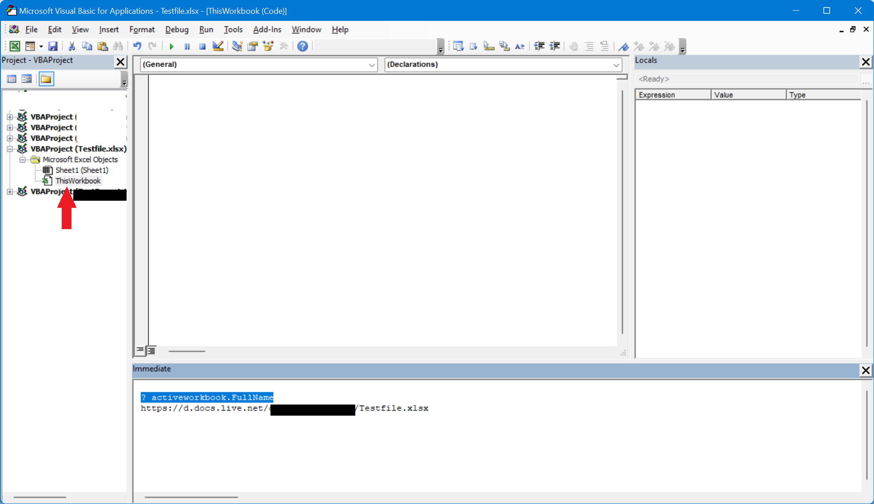Click the '? activeworkbook.FullName' line in Immediate
874x504 pixels.
pos(207,397)
